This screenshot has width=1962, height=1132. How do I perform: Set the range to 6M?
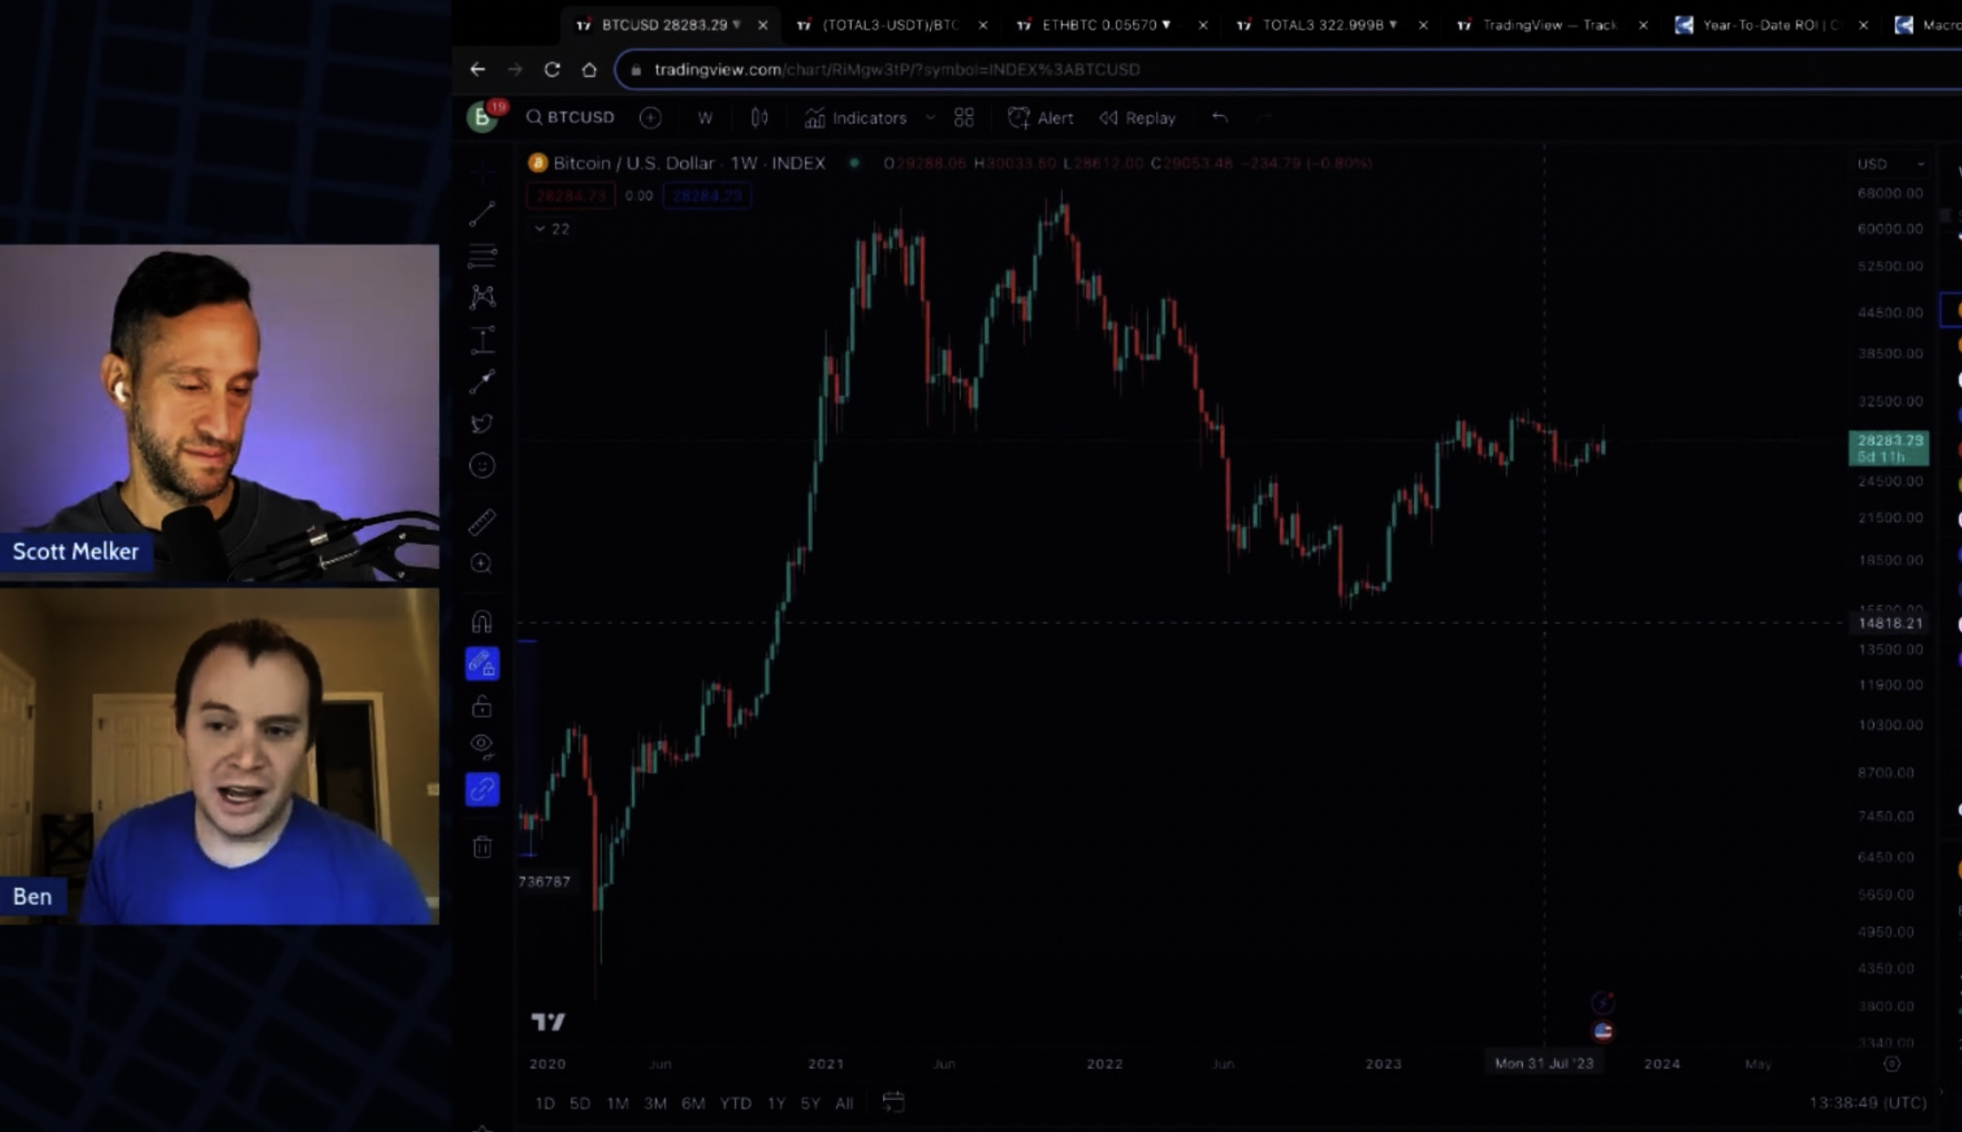tap(693, 1103)
